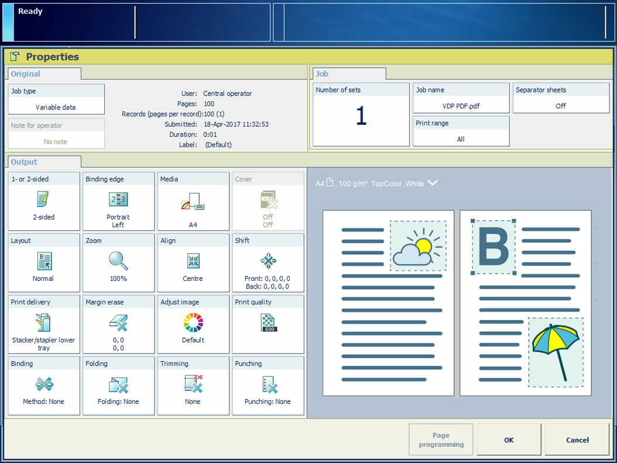Viewport: 617px width, 463px height.
Task: Select the Punching icon
Action: [x=268, y=384]
